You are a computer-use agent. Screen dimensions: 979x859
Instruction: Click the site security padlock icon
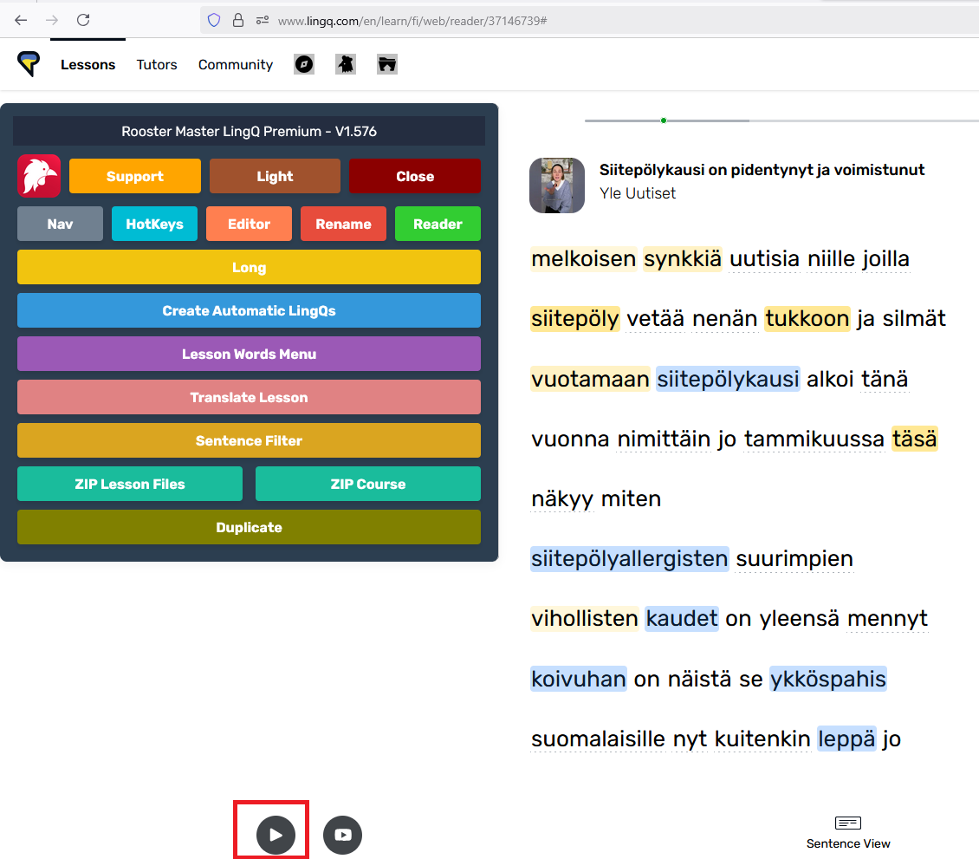pos(238,21)
